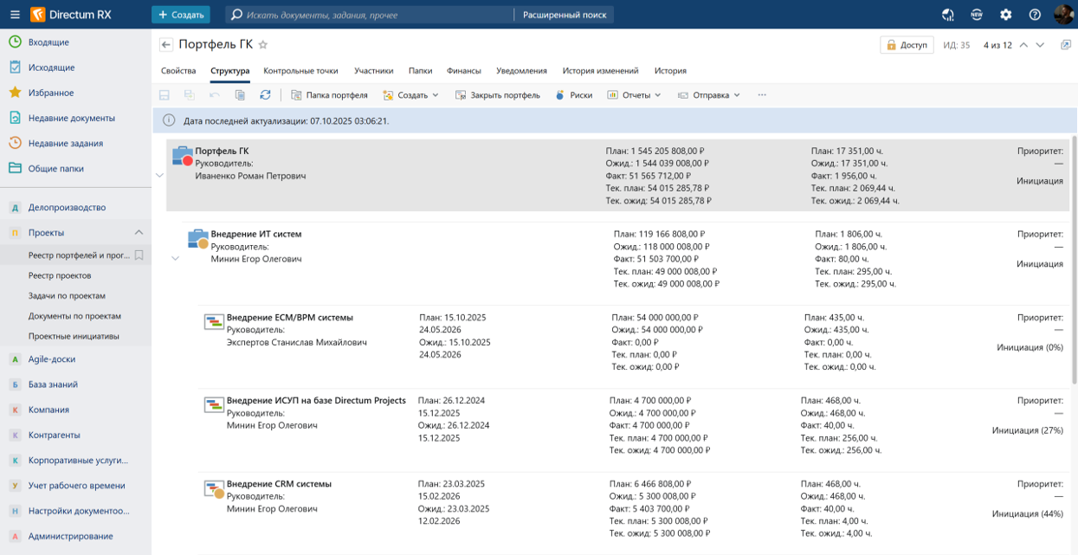The image size is (1078, 555).
Task: Switch to the Финансы tab
Action: [464, 71]
